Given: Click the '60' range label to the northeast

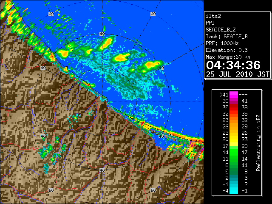Looking at the screenshot, I should (x=153, y=14).
